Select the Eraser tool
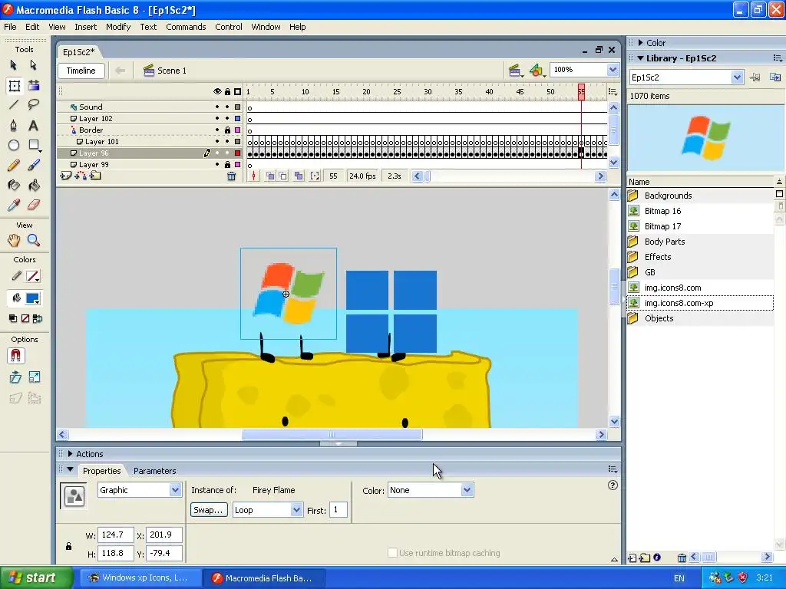The height and width of the screenshot is (589, 786). pos(33,205)
